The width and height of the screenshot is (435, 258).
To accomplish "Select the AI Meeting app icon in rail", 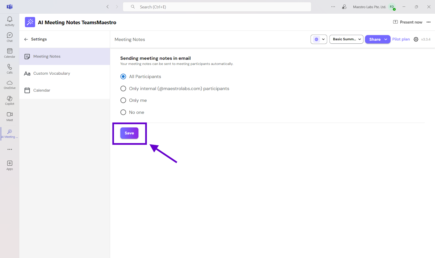I will [10, 134].
